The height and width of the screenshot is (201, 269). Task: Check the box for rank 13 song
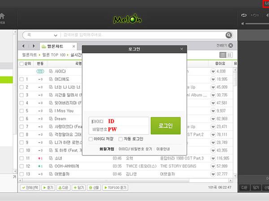(22, 174)
